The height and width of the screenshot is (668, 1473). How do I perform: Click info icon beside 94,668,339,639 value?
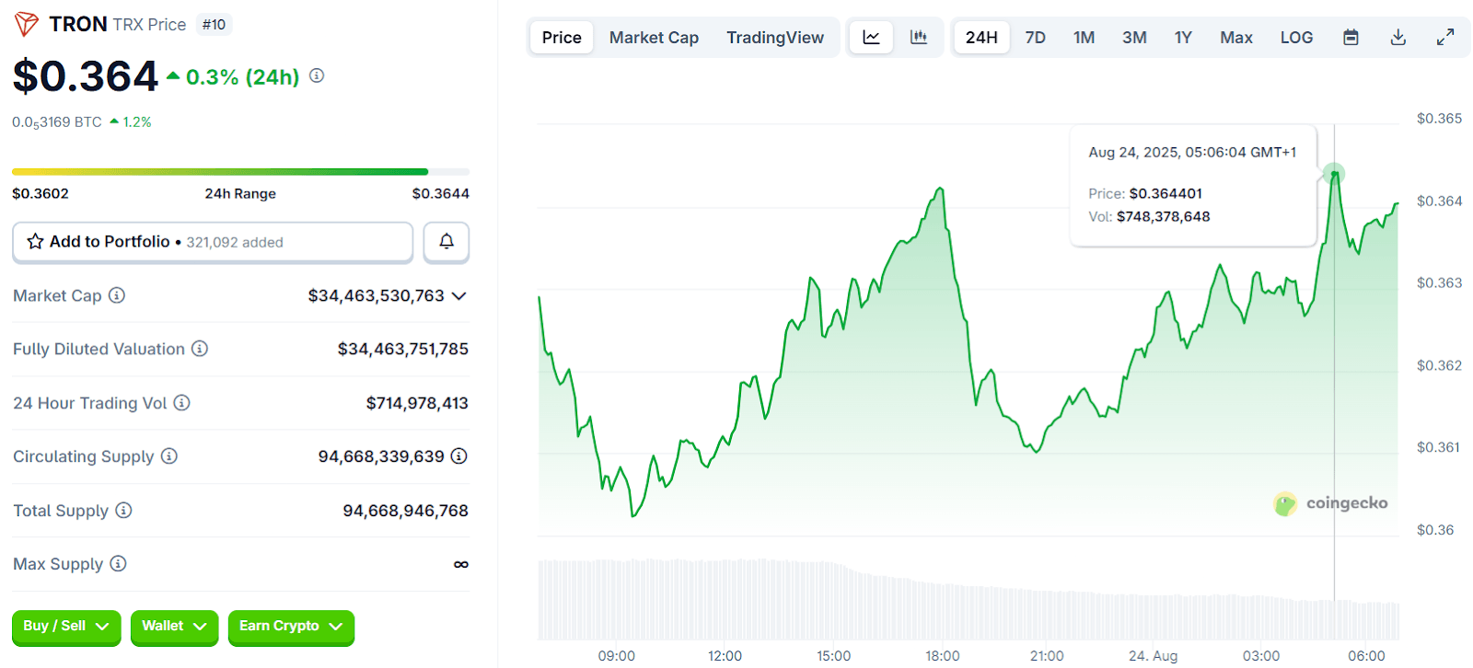pyautogui.click(x=459, y=455)
